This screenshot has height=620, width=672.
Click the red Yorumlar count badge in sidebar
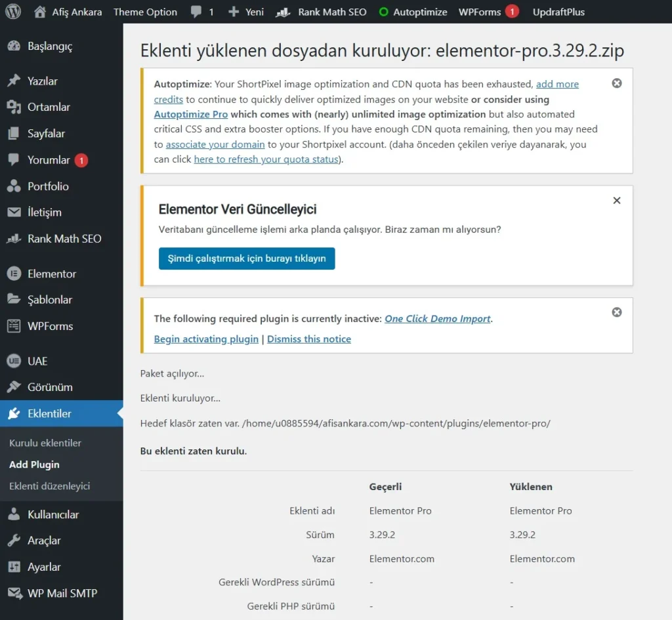81,160
